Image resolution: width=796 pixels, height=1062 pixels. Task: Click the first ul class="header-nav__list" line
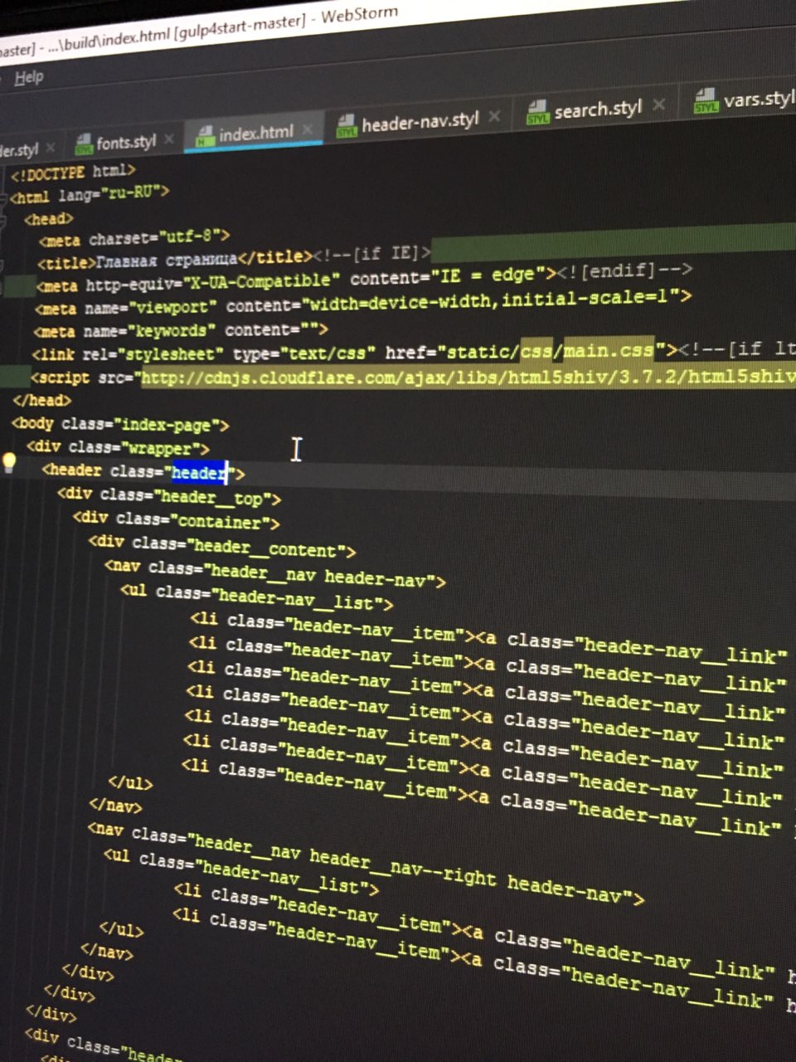pos(257,598)
